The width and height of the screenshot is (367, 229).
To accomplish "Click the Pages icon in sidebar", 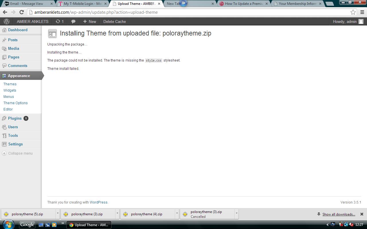I will point(4,57).
